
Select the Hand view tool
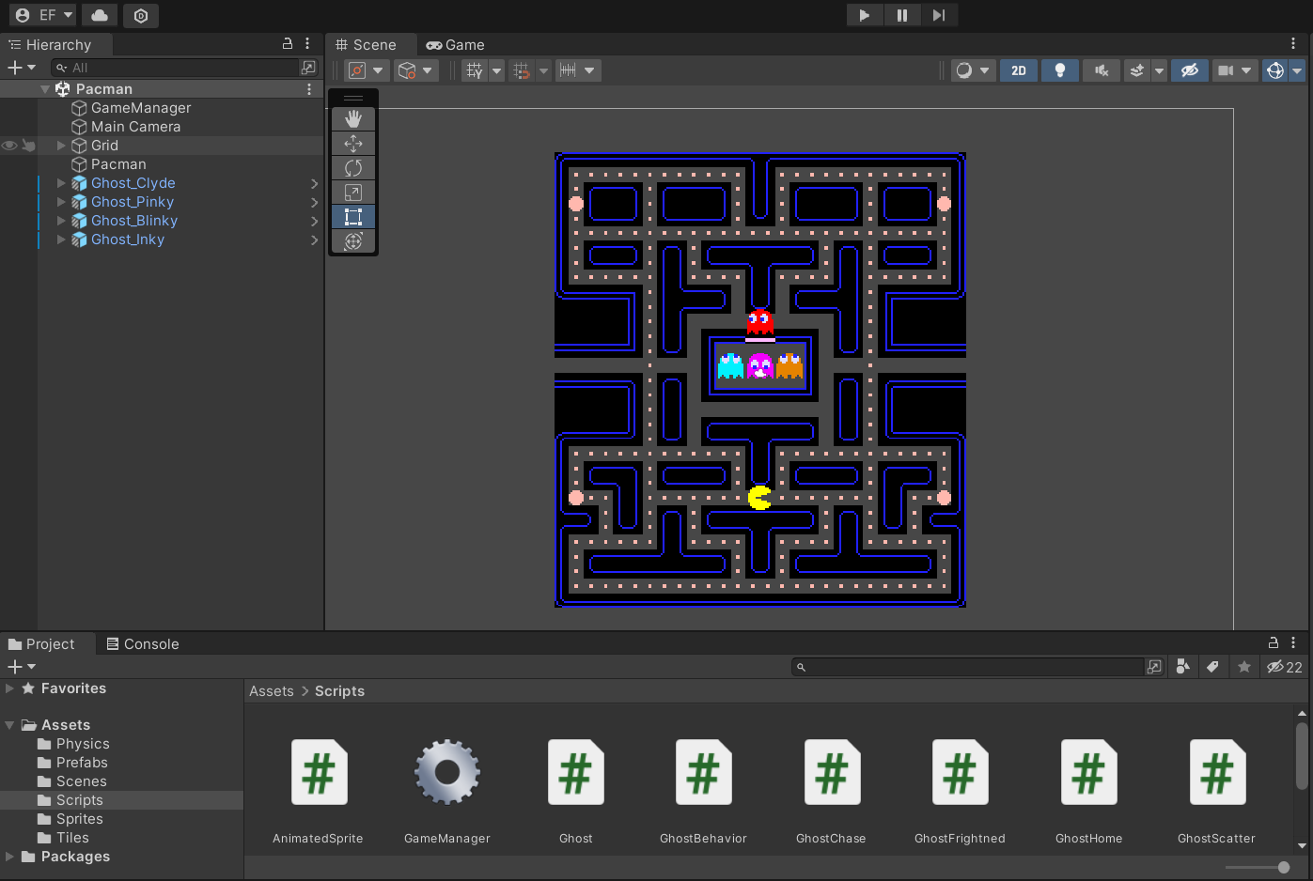353,118
